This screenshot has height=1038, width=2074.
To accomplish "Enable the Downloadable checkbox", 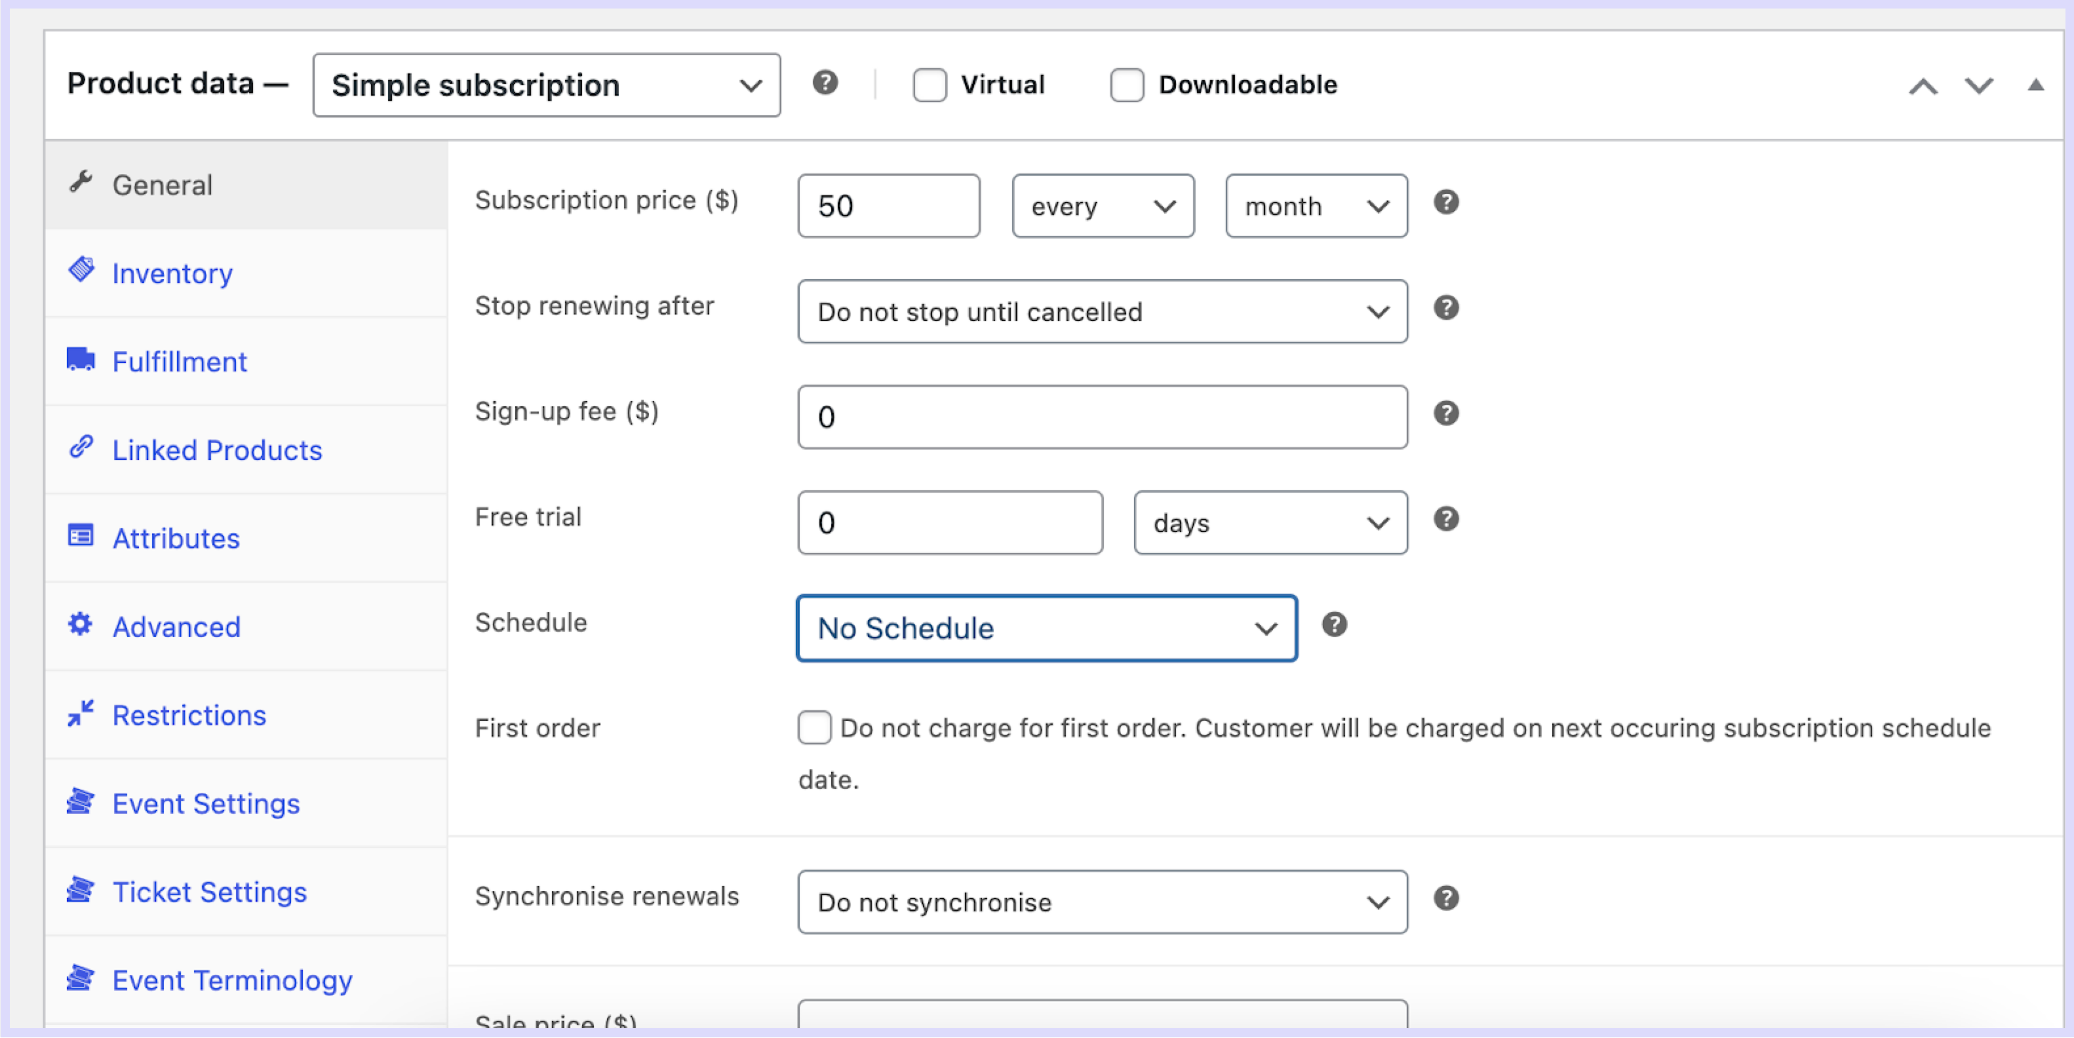I will (x=1127, y=85).
